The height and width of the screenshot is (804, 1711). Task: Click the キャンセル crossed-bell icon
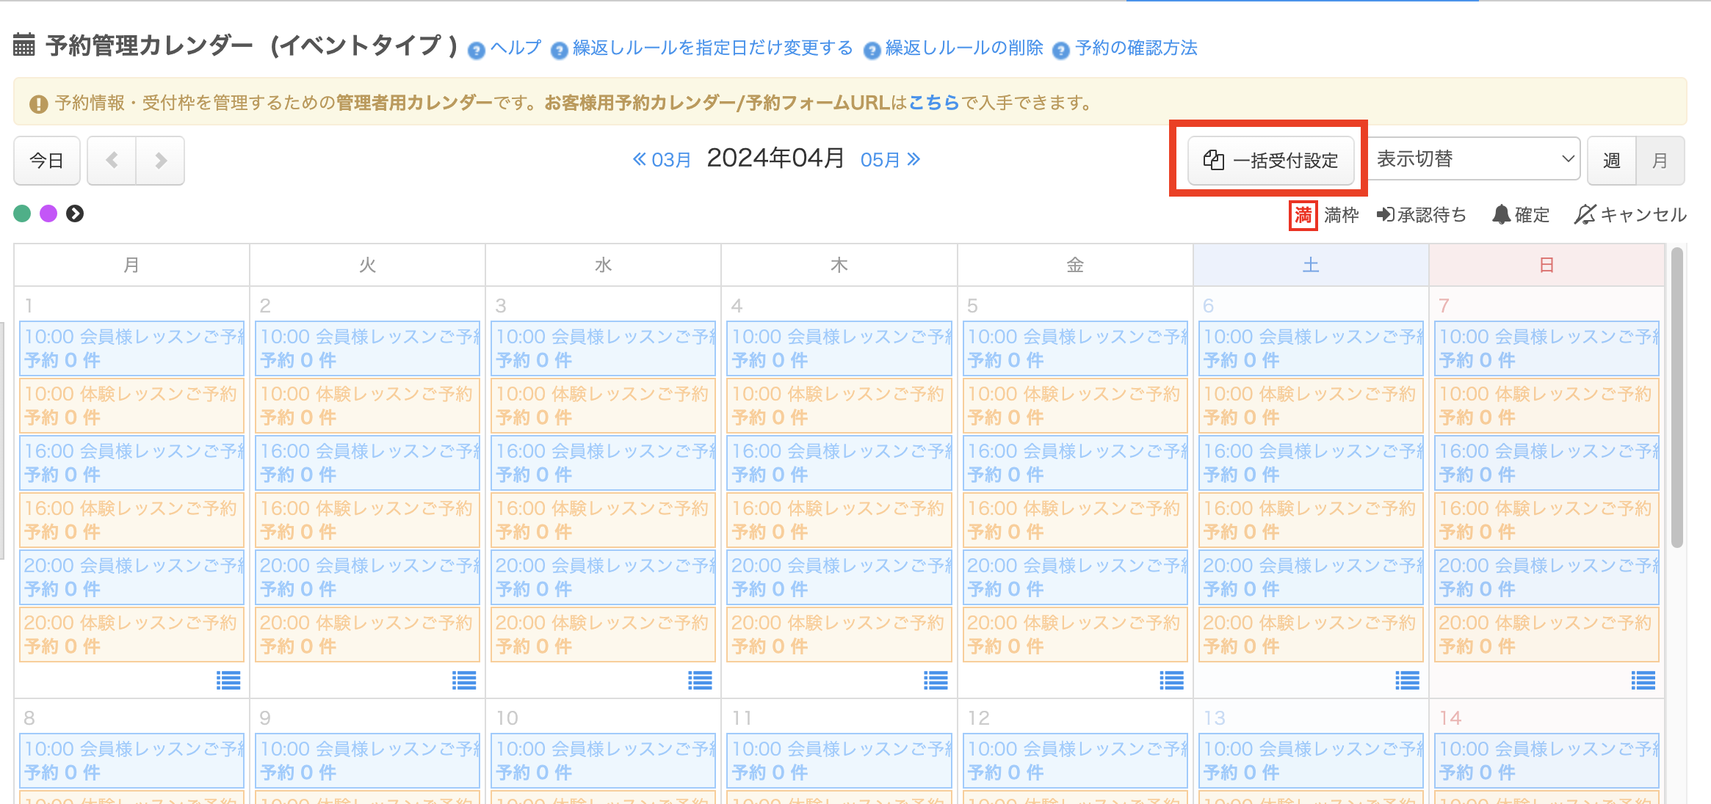click(1585, 215)
